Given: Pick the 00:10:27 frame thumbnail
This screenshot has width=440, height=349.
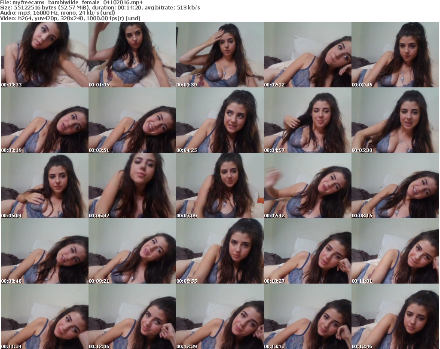Looking at the screenshot, I should pyautogui.click(x=307, y=252).
